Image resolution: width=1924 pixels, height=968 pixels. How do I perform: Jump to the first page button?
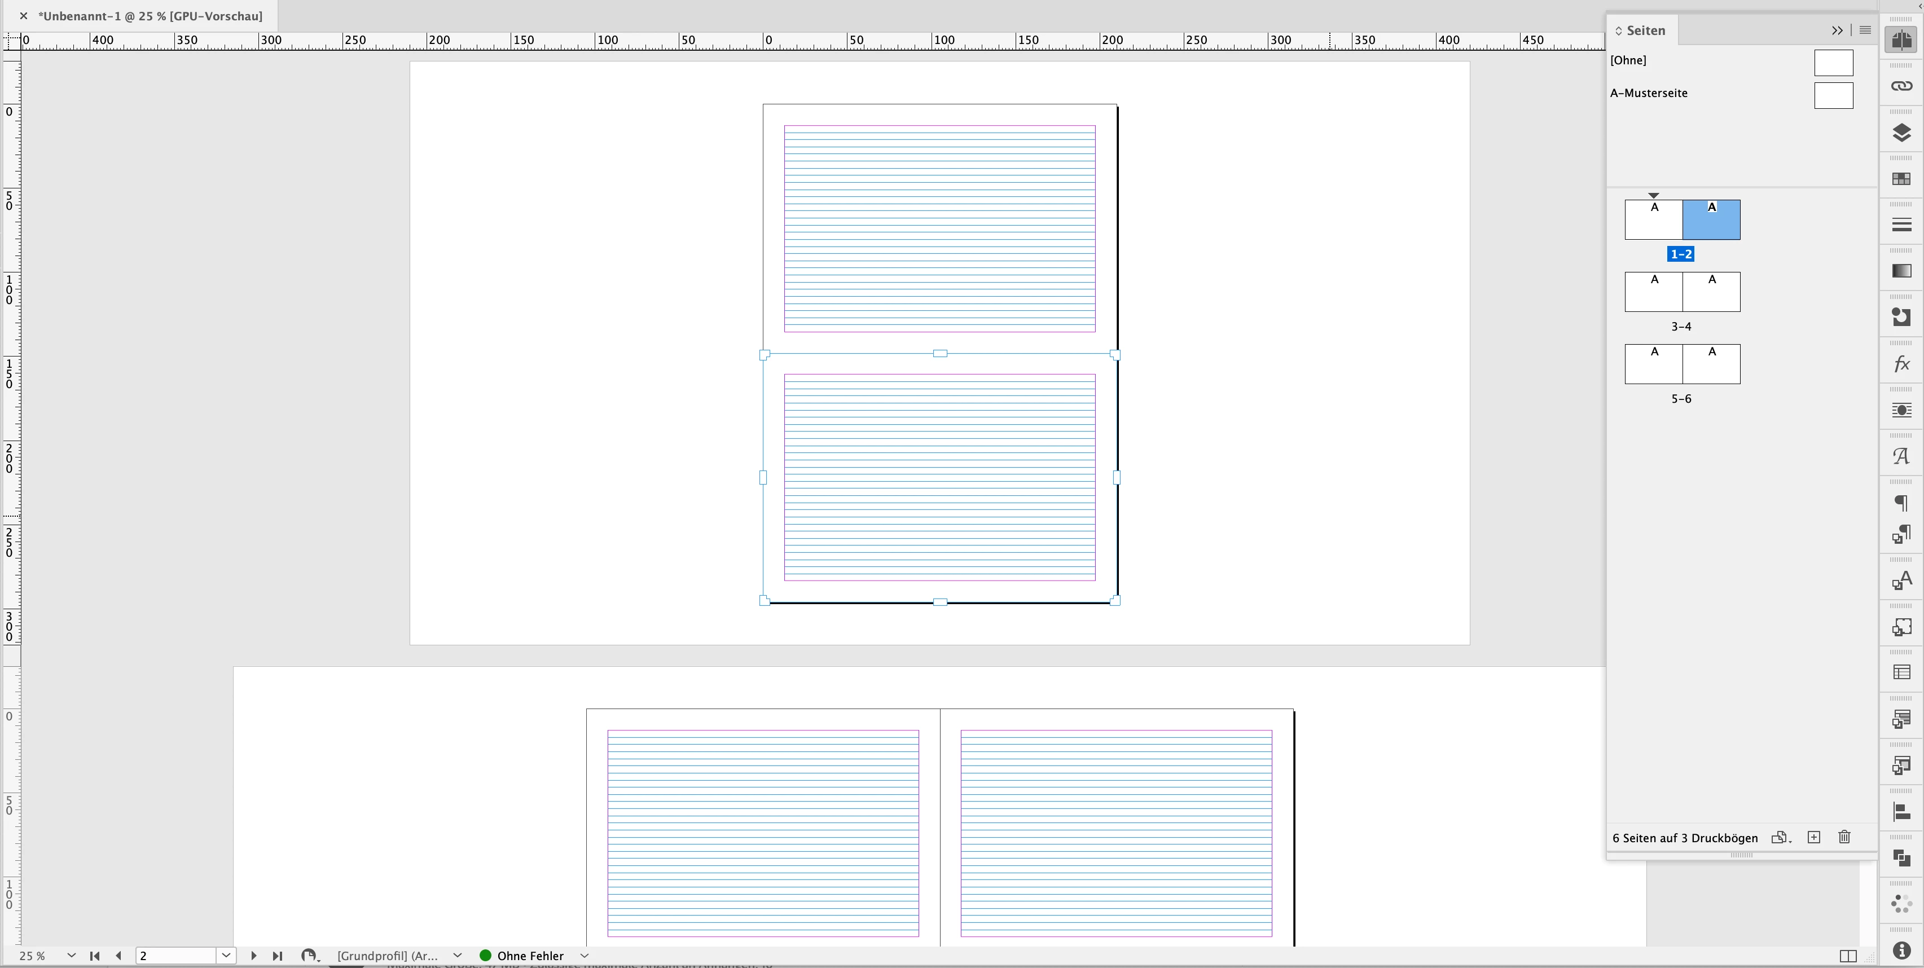[95, 955]
